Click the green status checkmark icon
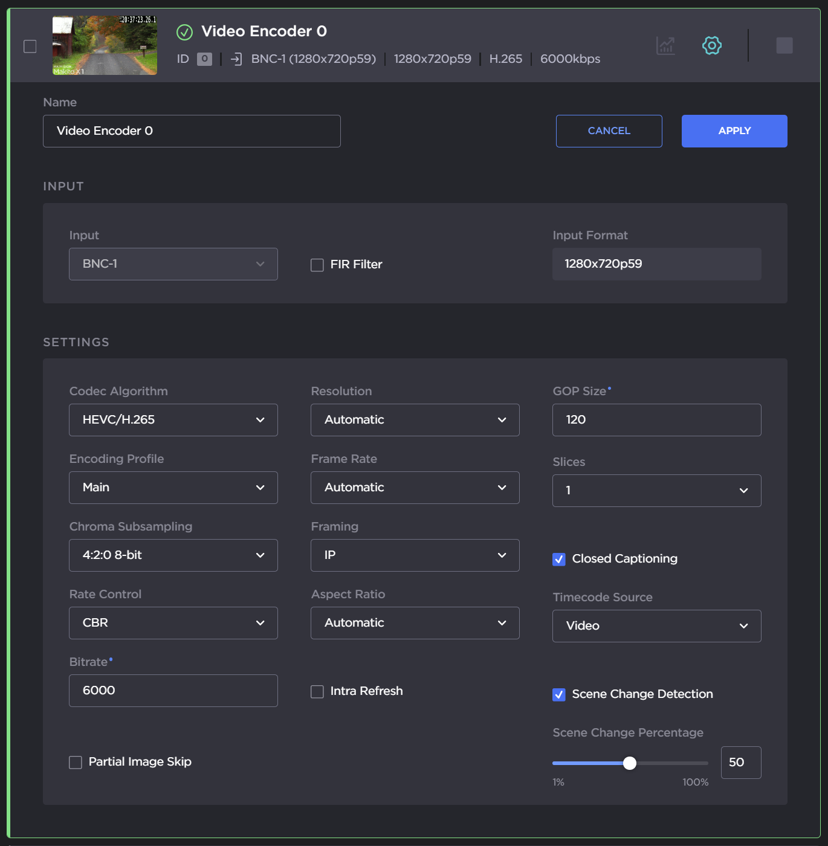This screenshot has width=828, height=846. point(184,32)
